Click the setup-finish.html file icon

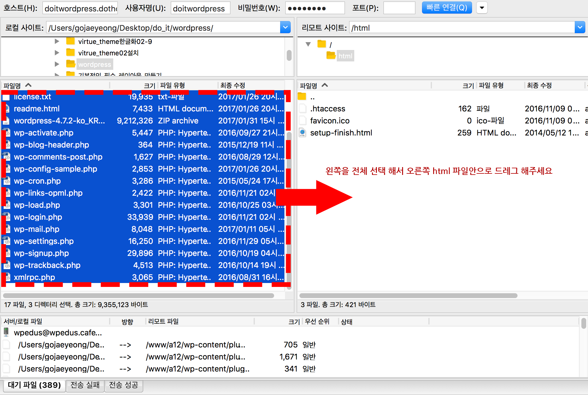[302, 133]
